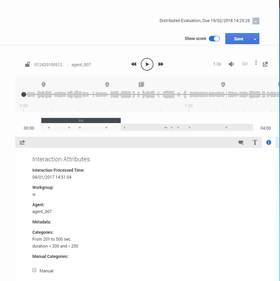Click the waveform playhead at start
The image size is (280, 281).
click(24, 94)
